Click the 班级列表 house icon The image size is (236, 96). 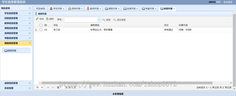69,9
